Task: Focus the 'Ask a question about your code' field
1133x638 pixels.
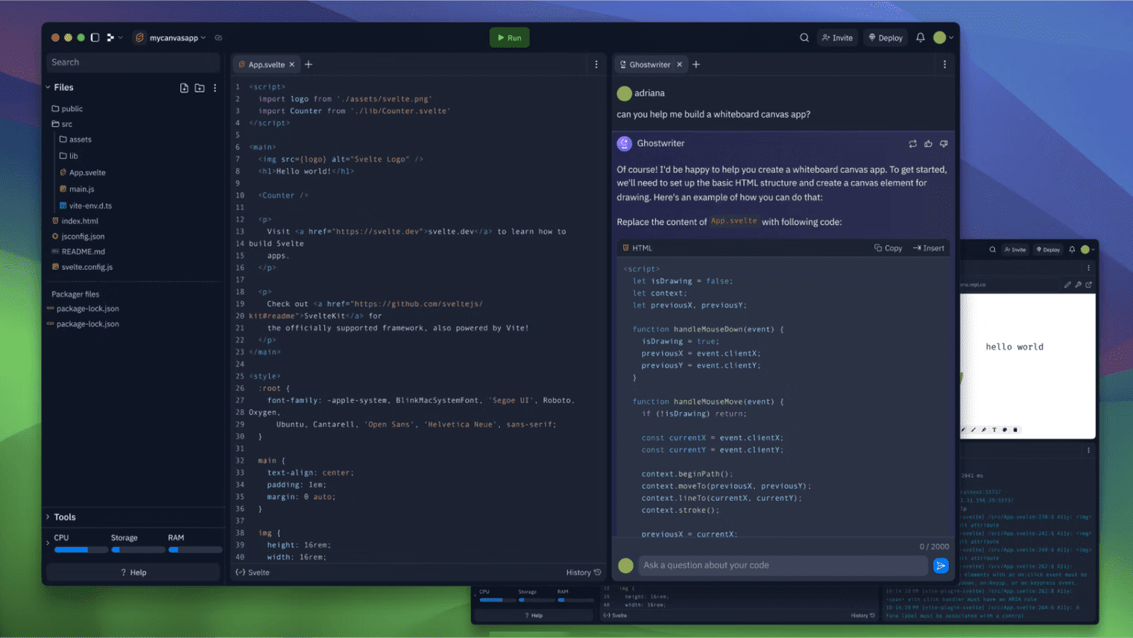Action: pyautogui.click(x=783, y=566)
